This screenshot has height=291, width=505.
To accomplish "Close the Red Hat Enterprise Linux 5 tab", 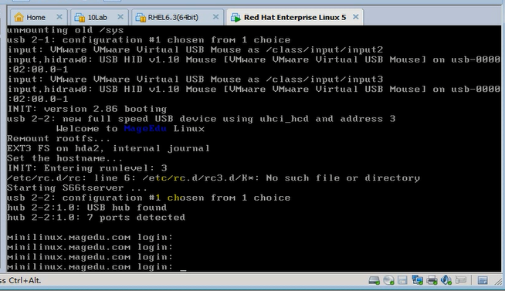I will click(x=355, y=17).
